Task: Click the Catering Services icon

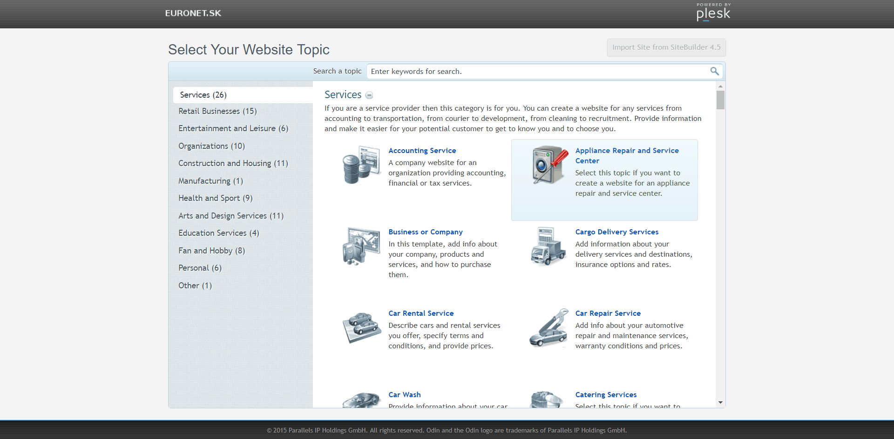Action: pyautogui.click(x=547, y=399)
